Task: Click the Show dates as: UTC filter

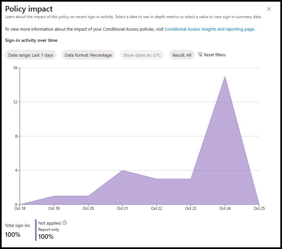Action: click(x=142, y=55)
